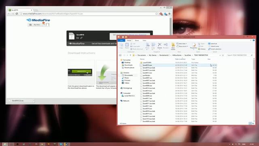Click the Chrome address bar URL

click(53, 14)
